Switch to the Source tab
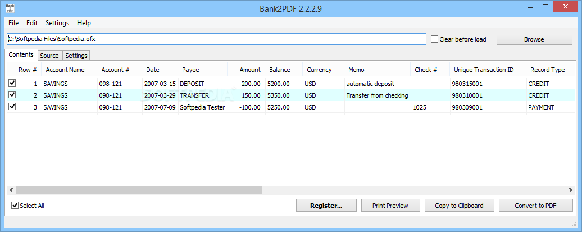Image resolution: width=582 pixels, height=232 pixels. tap(49, 56)
